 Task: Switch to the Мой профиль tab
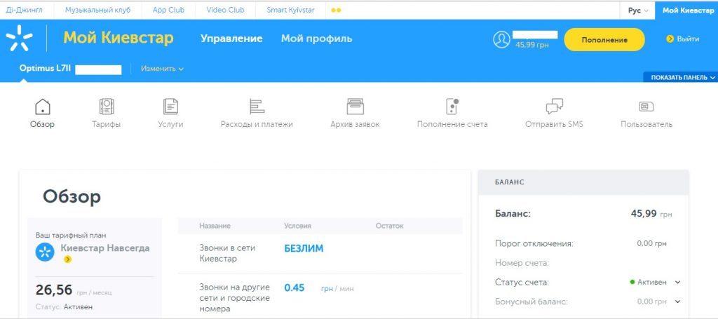click(x=316, y=39)
